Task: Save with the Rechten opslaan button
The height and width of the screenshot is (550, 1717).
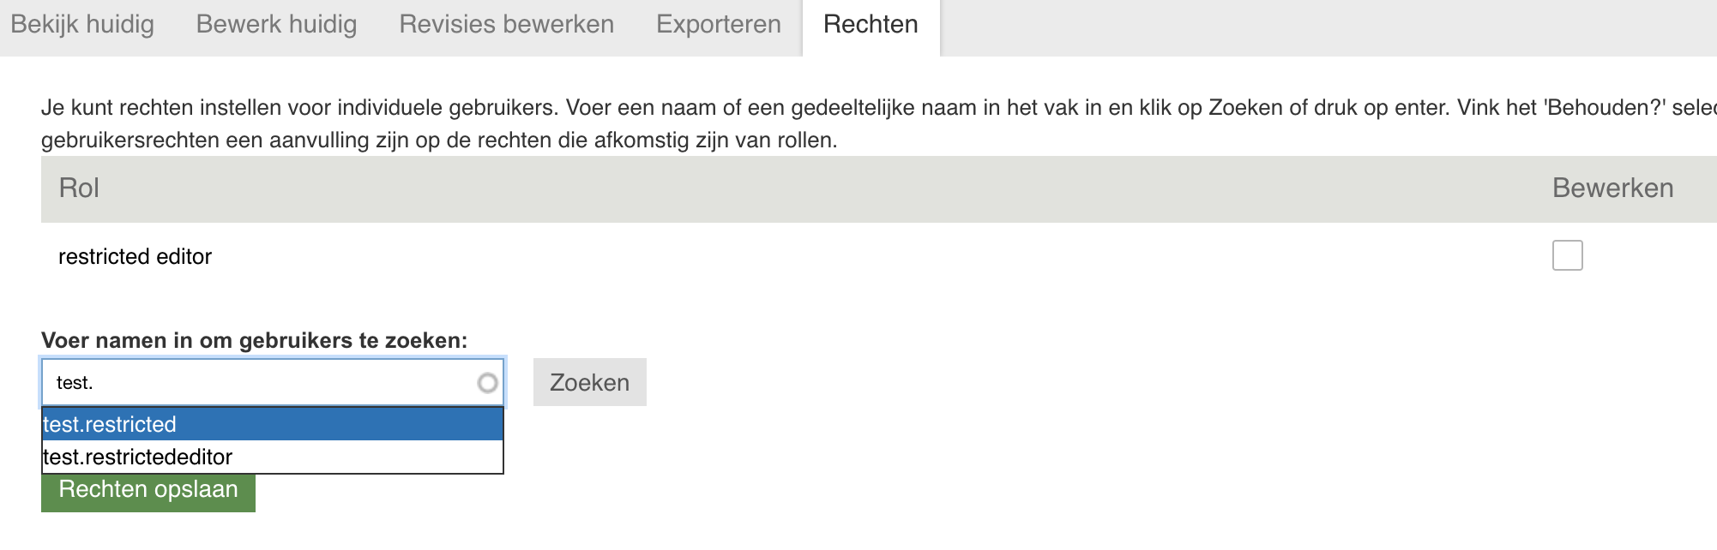Action: (148, 493)
